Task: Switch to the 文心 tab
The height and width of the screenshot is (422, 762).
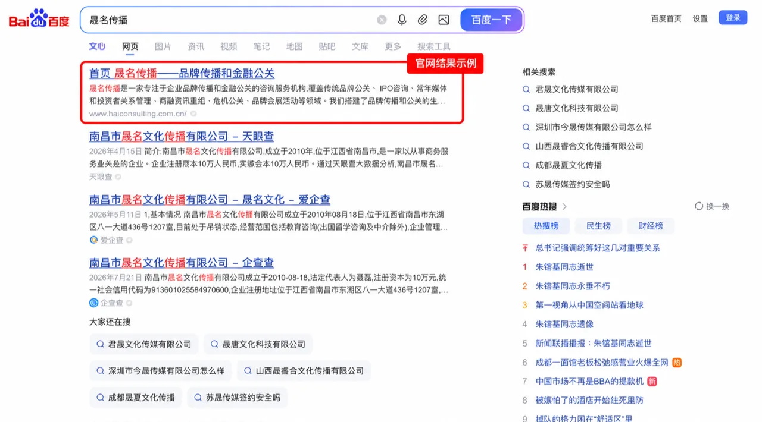Action: (97, 46)
